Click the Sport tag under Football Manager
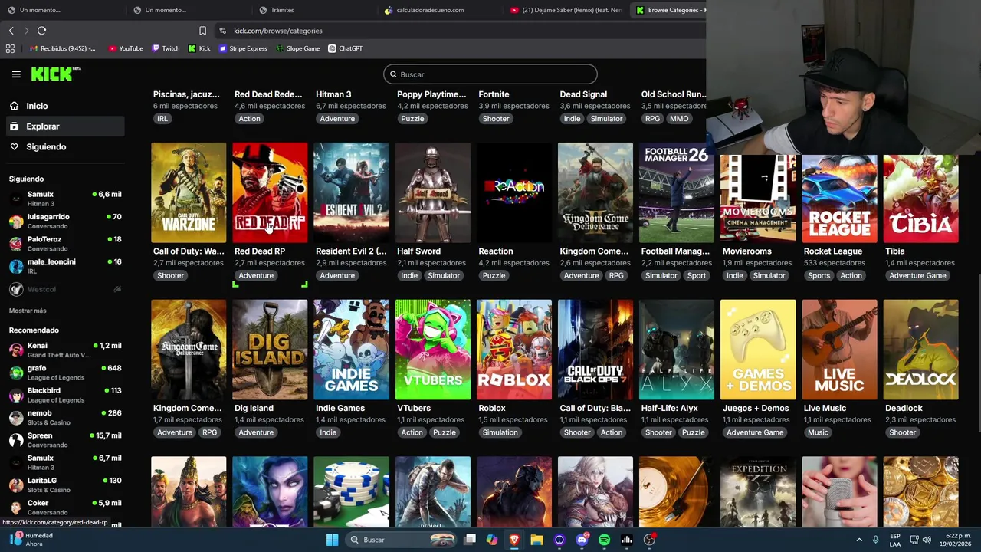This screenshot has width=981, height=552. coord(697,276)
